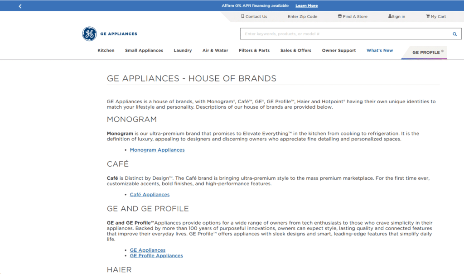Image resolution: width=464 pixels, height=274 pixels.
Task: Follow the Monogram Appliances link
Action: point(157,150)
